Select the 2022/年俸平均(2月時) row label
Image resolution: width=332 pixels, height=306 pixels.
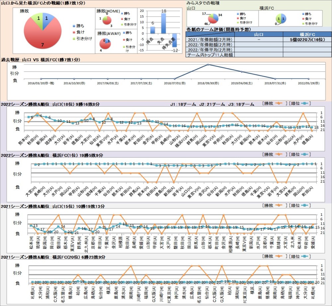pyautogui.click(x=210, y=50)
